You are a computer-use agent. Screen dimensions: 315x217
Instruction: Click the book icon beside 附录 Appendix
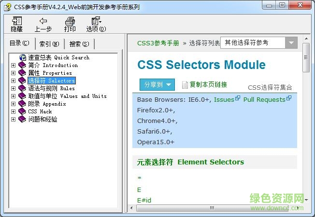22,104
